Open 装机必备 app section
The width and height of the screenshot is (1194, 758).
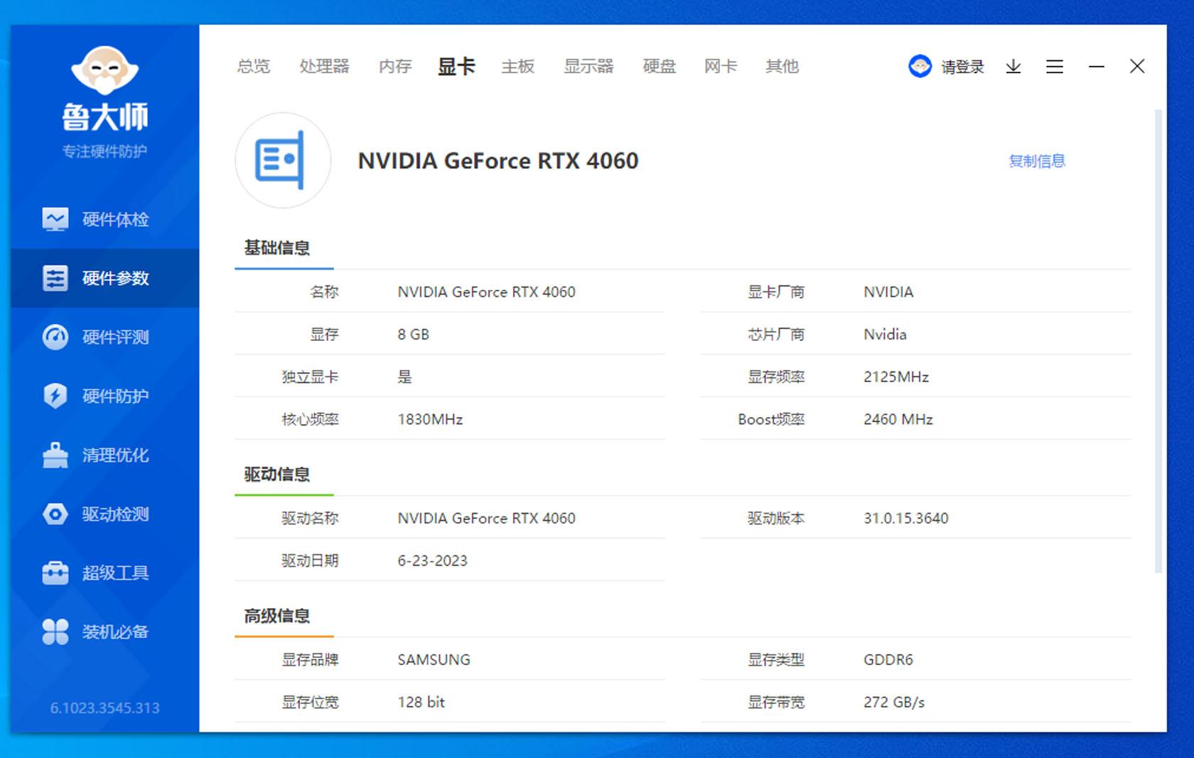(104, 632)
